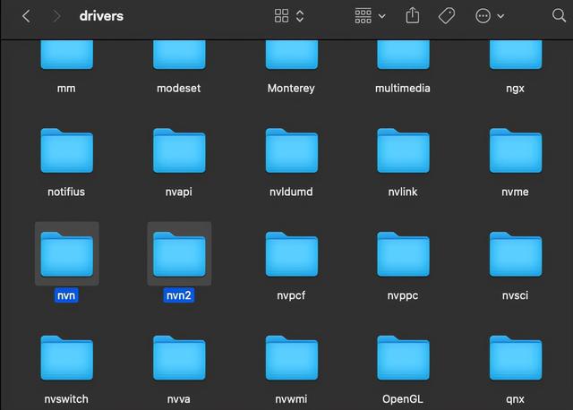573x410 pixels.
Task: Click the 'modeset' folder label
Action: click(x=179, y=89)
